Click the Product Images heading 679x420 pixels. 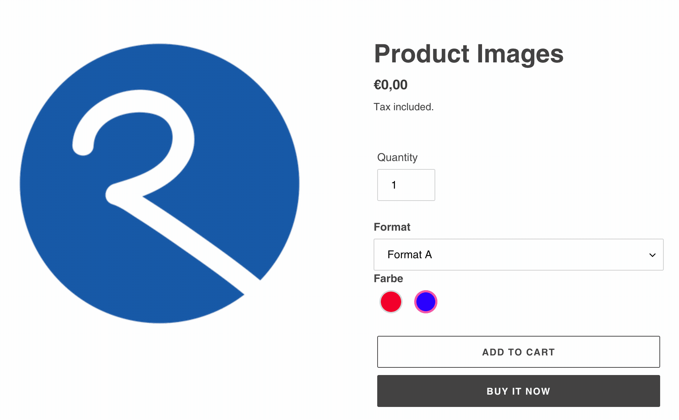pos(468,54)
